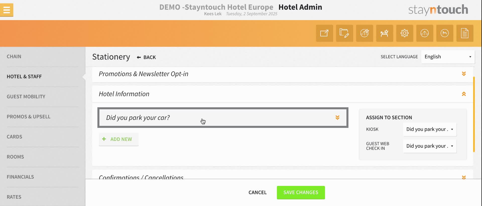Select Promos & Upsell in sidebar

tap(29, 117)
